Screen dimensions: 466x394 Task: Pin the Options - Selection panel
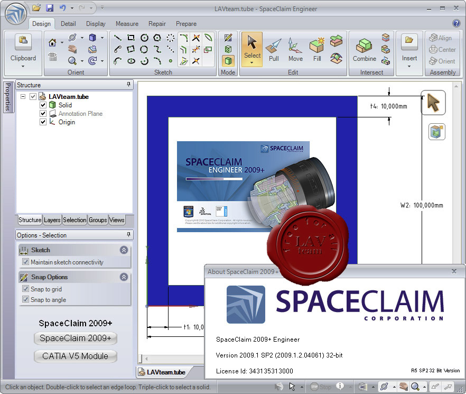(x=128, y=235)
